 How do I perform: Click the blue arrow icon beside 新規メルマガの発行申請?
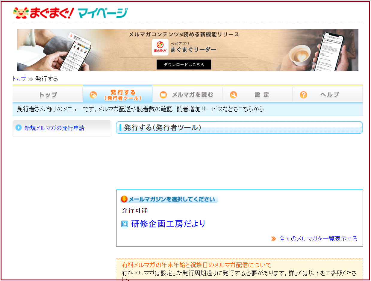[x=19, y=128]
